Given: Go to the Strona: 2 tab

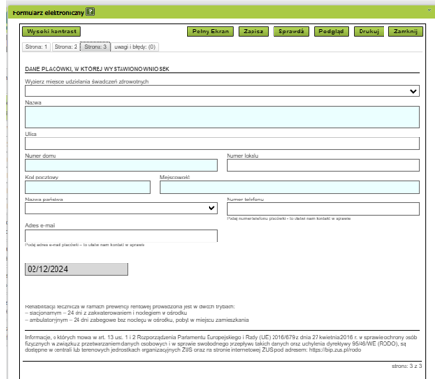Looking at the screenshot, I should (66, 47).
